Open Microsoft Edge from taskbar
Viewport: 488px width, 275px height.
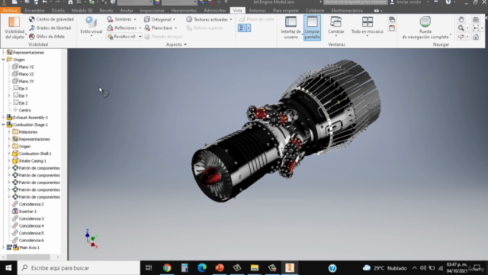[202, 268]
